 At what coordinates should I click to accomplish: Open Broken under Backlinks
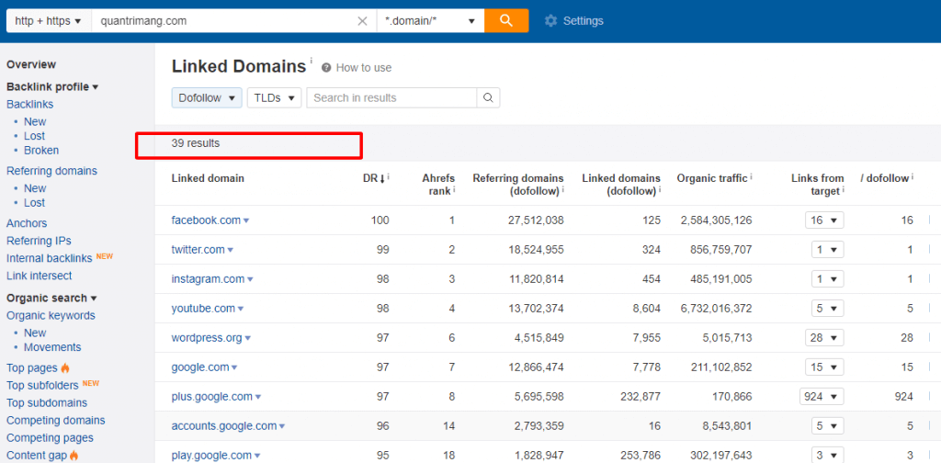[41, 151]
